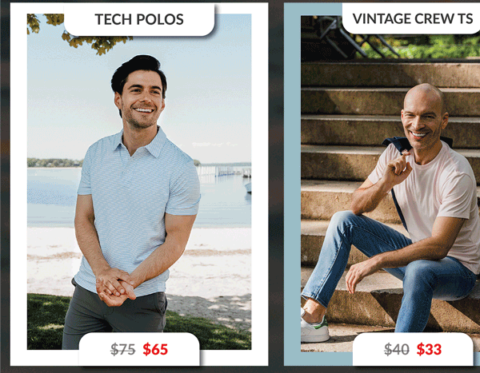480x373 pixels.
Task: Click the Tech Polos model photo
Action: 139,181
